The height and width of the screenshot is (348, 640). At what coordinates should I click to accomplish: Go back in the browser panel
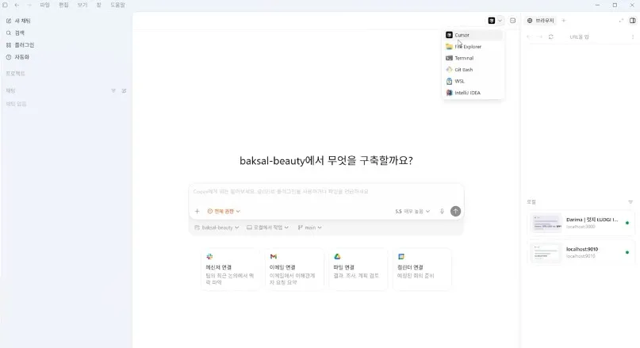529,36
